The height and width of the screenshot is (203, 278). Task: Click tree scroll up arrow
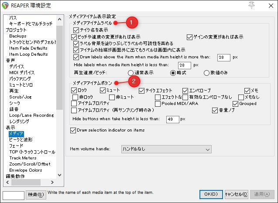[59, 19]
